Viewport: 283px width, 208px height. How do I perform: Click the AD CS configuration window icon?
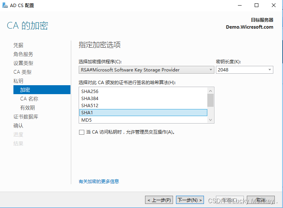tap(5, 6)
